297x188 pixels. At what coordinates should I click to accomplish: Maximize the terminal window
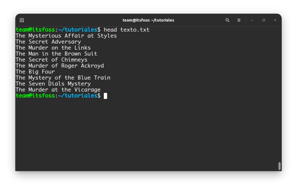(264, 20)
